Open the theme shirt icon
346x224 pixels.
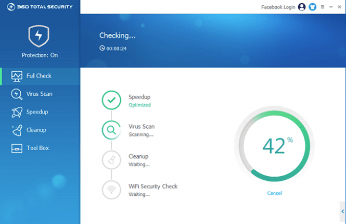312,7
